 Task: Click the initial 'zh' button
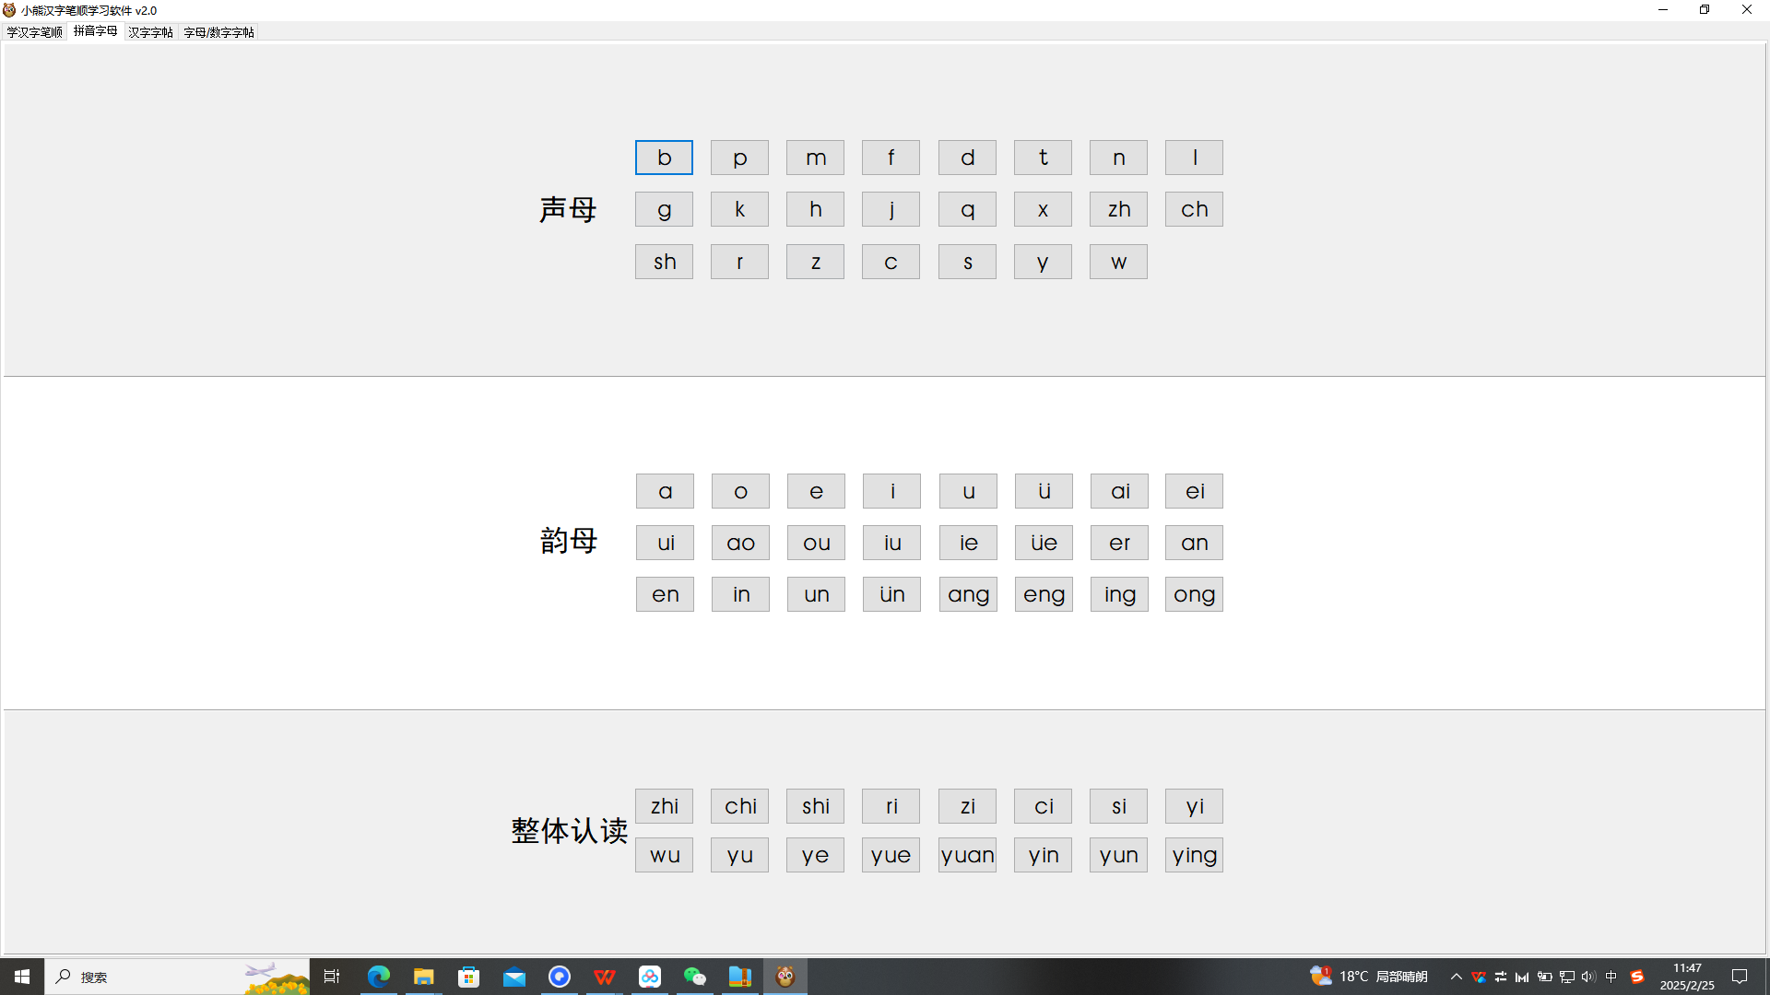pos(1118,209)
